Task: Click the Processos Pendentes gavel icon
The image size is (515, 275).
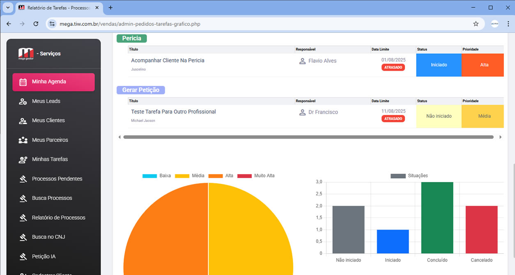Action: click(x=23, y=179)
